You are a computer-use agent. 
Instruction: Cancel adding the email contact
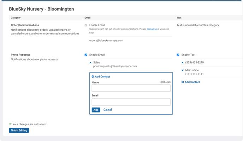108,110
